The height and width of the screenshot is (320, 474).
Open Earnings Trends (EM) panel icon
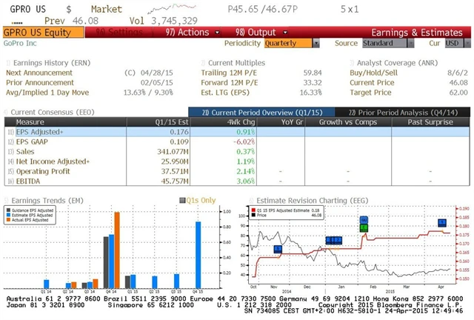click(7, 200)
